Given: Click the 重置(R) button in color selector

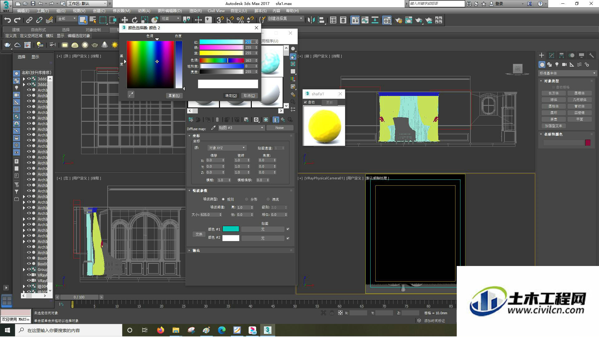Looking at the screenshot, I should pos(174,96).
